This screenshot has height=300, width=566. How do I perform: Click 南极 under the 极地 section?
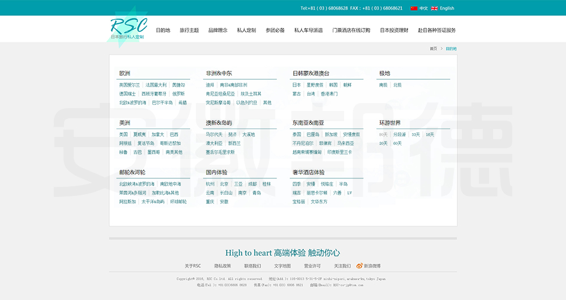[x=383, y=85]
